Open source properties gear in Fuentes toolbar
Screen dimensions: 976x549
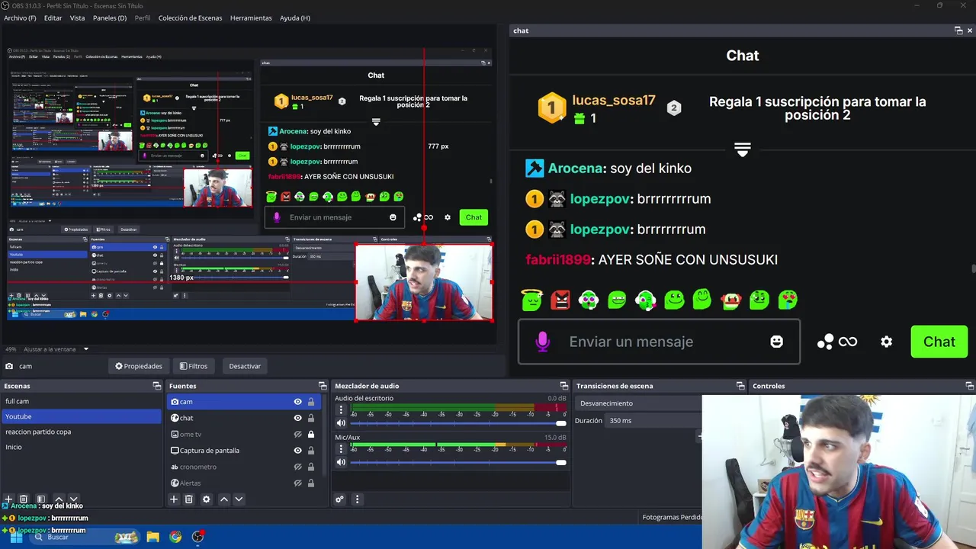pos(206,499)
